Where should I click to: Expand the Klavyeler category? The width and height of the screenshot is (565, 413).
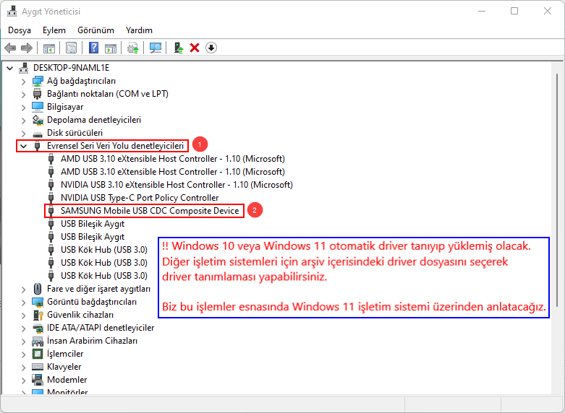pyautogui.click(x=24, y=367)
